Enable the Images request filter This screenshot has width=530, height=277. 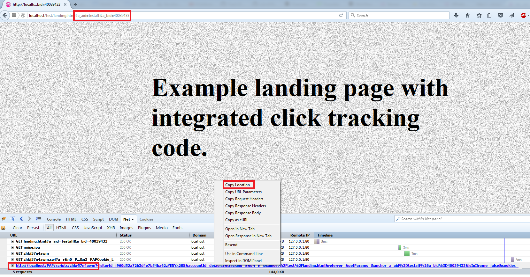coord(126,228)
